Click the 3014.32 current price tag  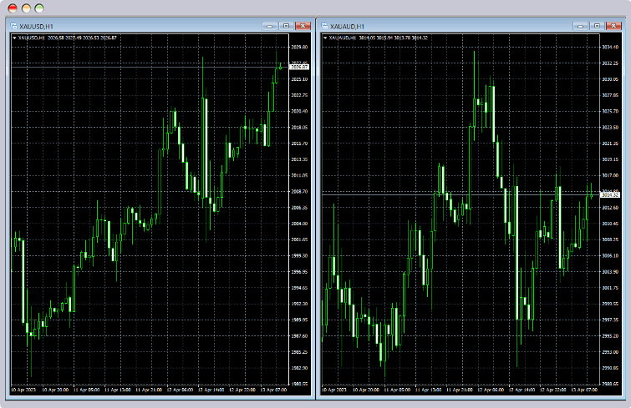point(610,194)
